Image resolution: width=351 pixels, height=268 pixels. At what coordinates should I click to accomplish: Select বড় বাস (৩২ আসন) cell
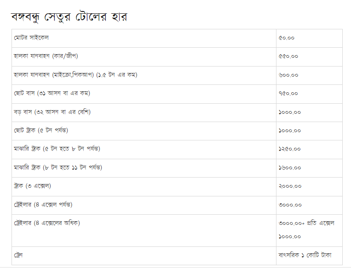point(144,112)
